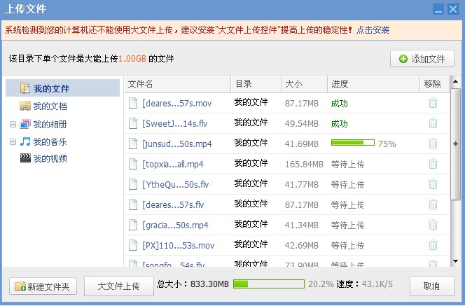Open the 点击安装 link
Viewport: 465px width, 306px height.
point(373,30)
